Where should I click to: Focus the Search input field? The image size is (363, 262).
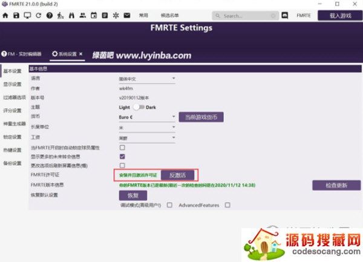246,16
